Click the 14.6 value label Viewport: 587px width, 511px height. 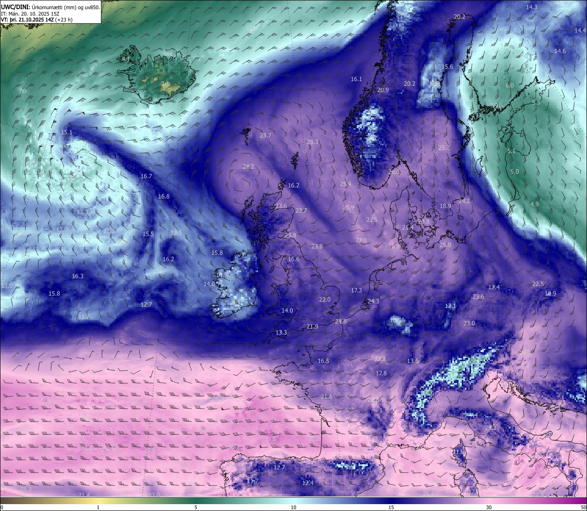point(560,51)
